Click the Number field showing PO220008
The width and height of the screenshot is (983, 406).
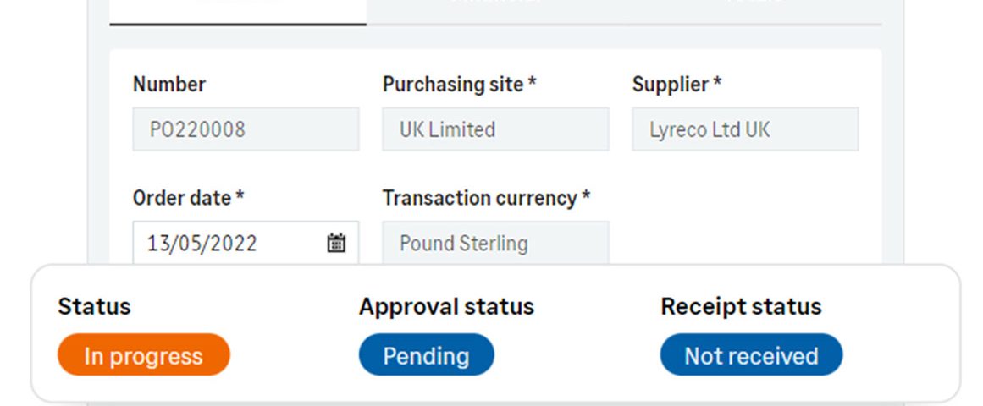tap(246, 129)
